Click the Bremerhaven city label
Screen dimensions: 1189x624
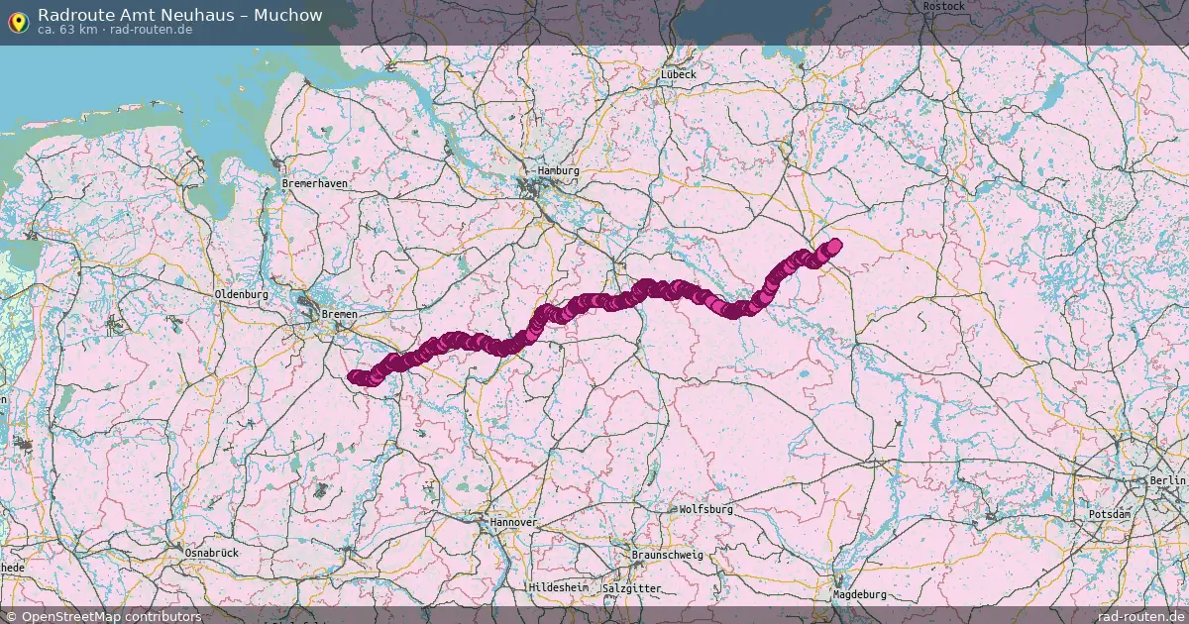point(314,184)
